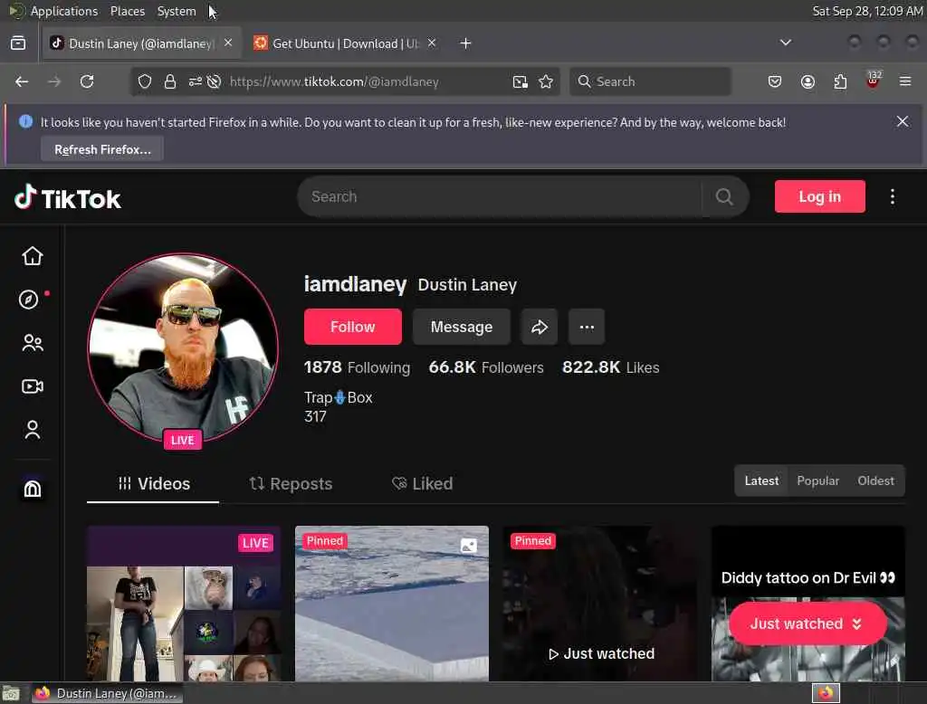Open uBlock Origin extension showing 132

(873, 81)
